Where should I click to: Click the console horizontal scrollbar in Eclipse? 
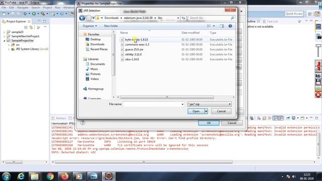point(143,162)
